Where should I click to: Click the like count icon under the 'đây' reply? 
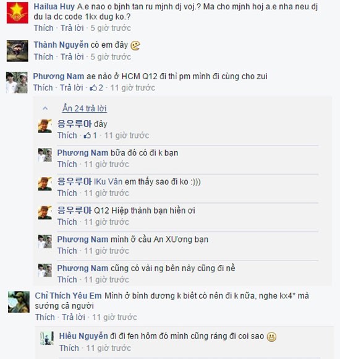point(87,136)
